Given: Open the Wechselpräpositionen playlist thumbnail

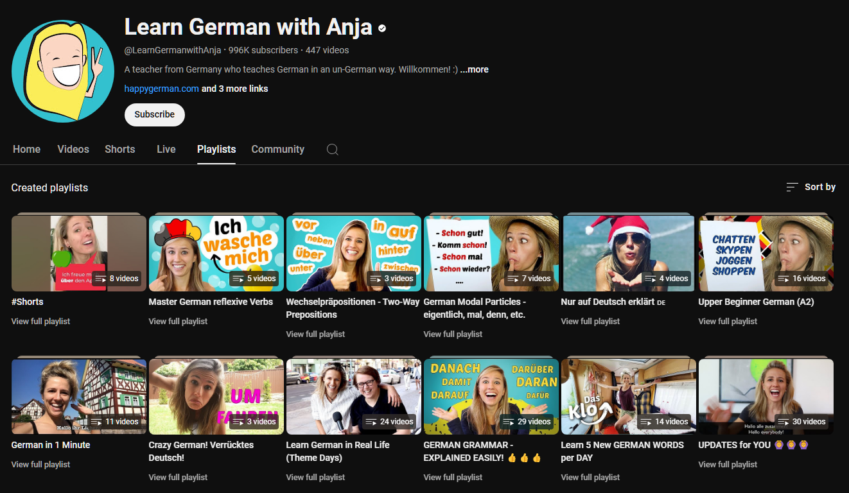Looking at the screenshot, I should (354, 253).
